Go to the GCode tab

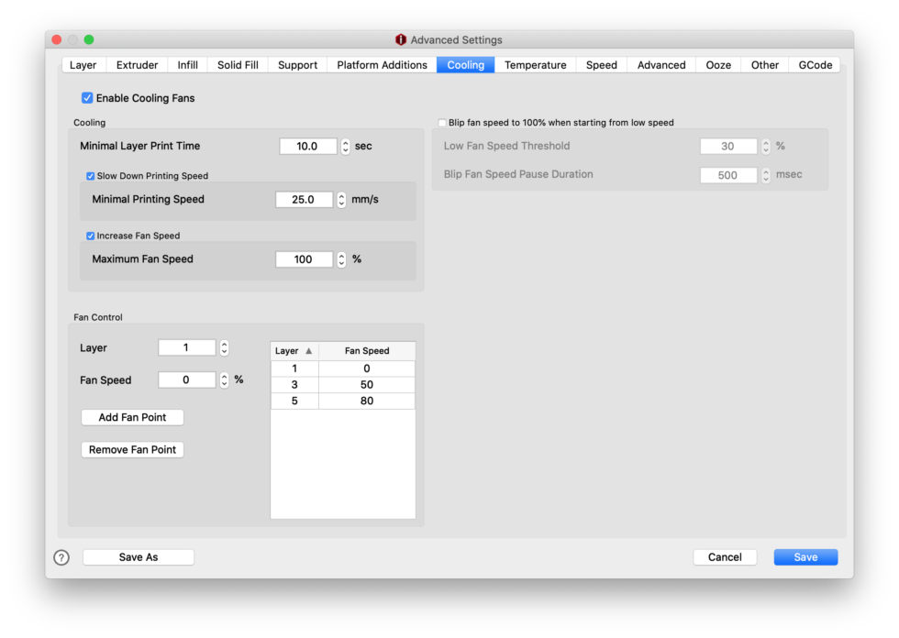(x=815, y=65)
